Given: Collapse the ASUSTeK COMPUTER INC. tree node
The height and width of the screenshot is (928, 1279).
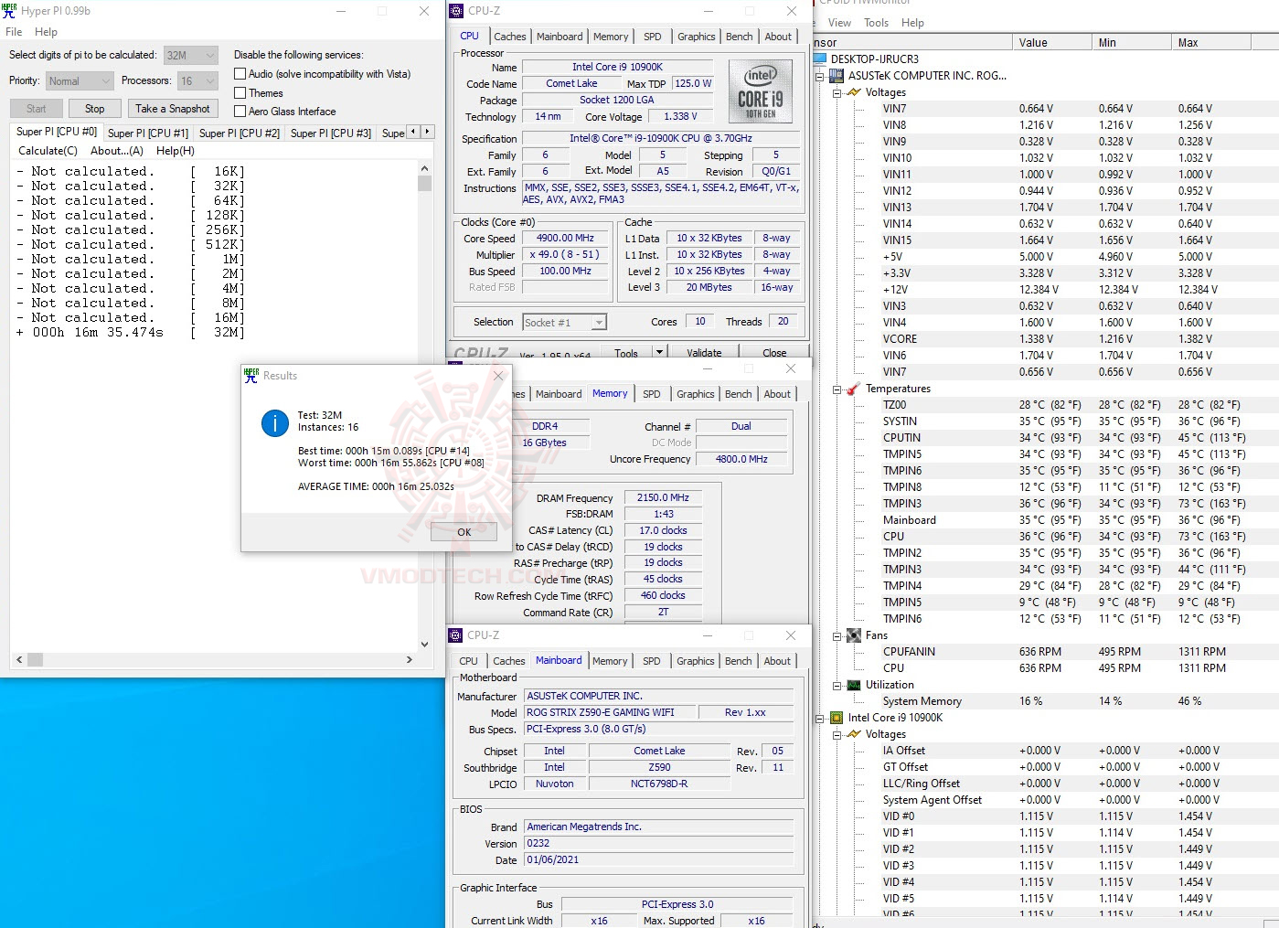Looking at the screenshot, I should point(820,76).
